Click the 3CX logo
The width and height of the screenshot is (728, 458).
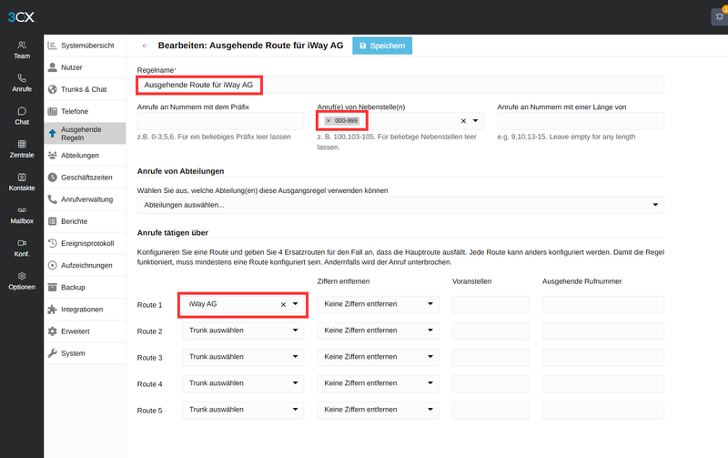(x=21, y=17)
